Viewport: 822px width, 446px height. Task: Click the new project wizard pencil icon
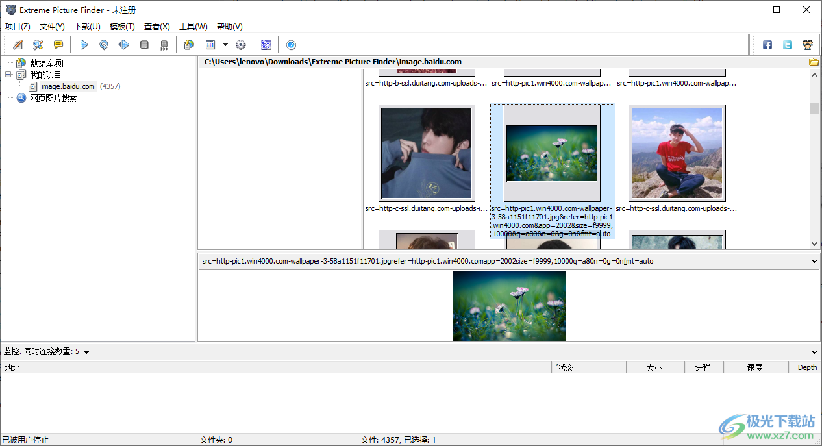(x=18, y=45)
